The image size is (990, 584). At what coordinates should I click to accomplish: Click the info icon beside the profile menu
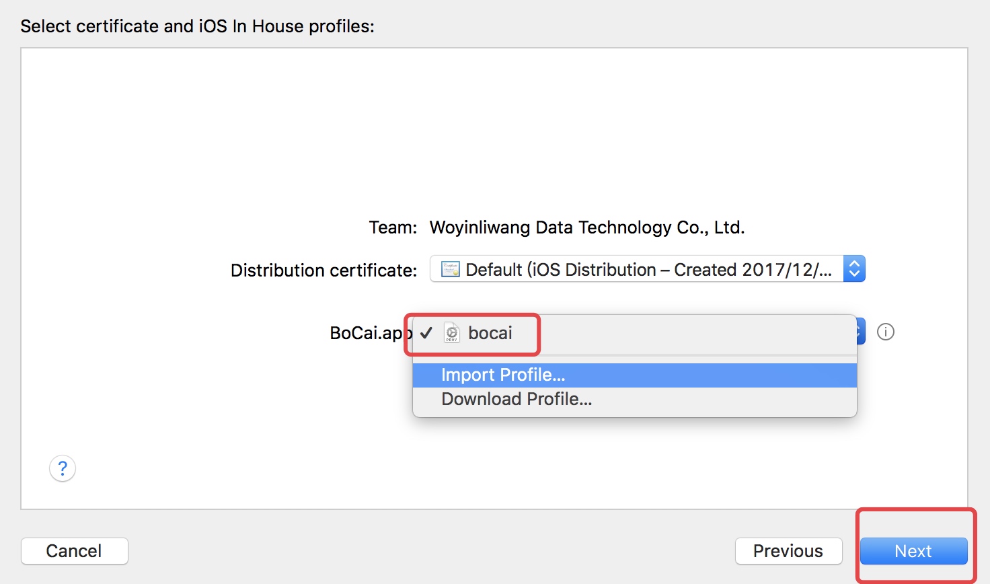[x=886, y=332]
